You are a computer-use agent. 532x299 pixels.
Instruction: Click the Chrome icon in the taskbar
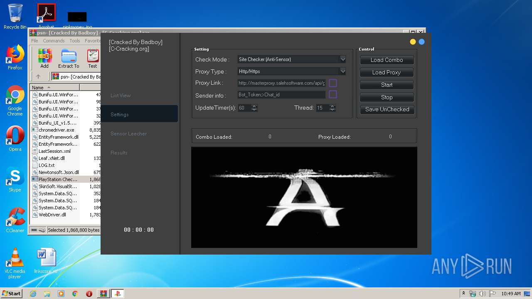pyautogui.click(x=75, y=294)
